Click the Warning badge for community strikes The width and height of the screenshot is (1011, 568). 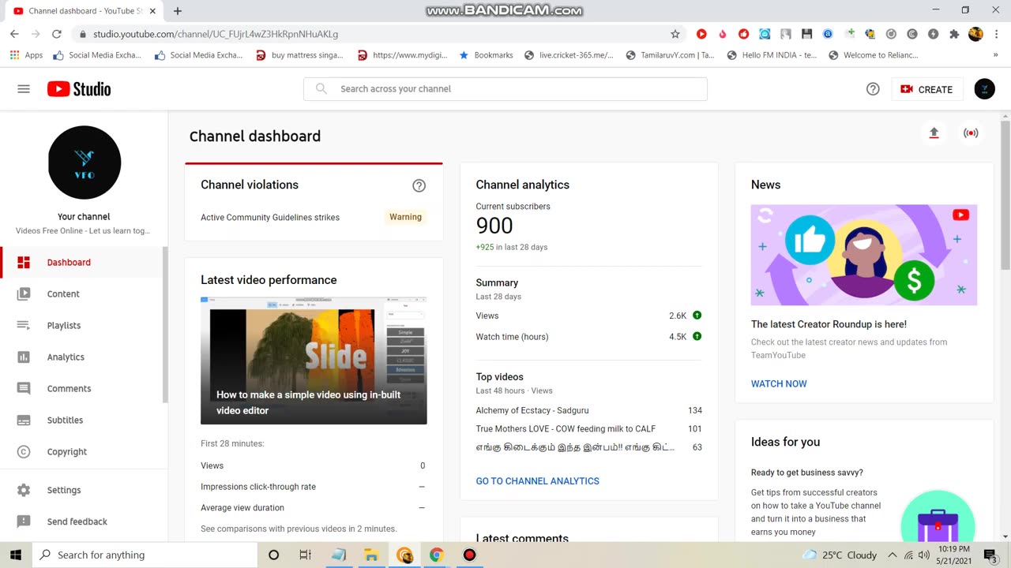click(x=405, y=217)
